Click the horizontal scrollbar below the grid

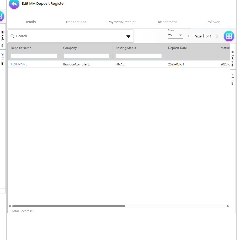(68, 206)
